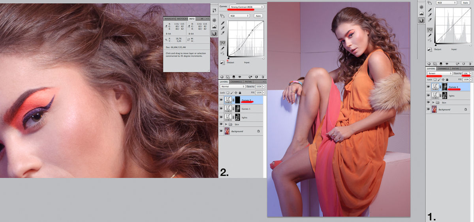The image size is (474, 222).
Task: Open the Screen blend mode dropdown
Action: pyautogui.click(x=440, y=74)
